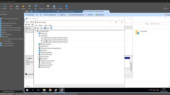Click the first magnifier zoom icon in RDP bar
Screen dimensions: 170x95
pyautogui.click(x=37, y=15)
